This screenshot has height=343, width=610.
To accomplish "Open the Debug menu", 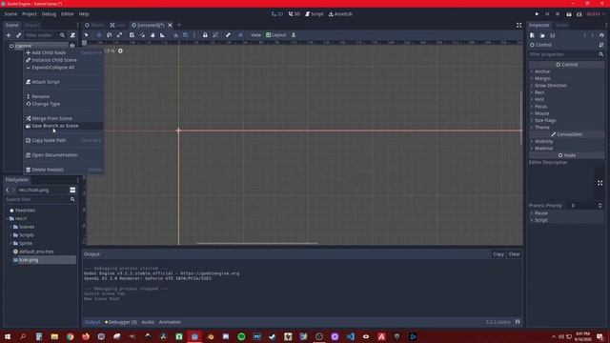I will click(x=49, y=14).
